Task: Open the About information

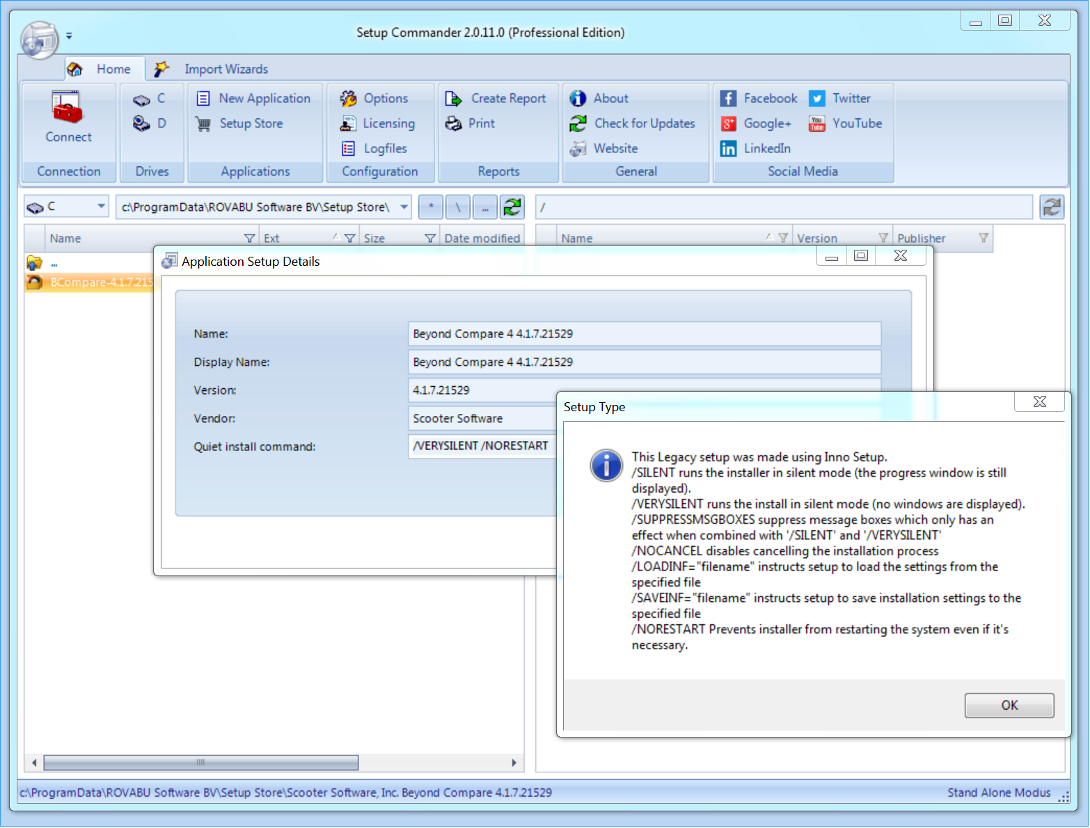Action: point(599,99)
